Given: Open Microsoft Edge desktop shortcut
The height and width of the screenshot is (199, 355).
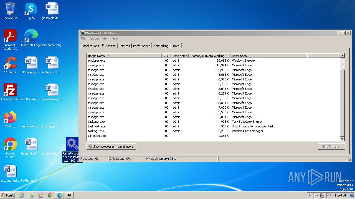Looking at the screenshot, I should (x=31, y=38).
